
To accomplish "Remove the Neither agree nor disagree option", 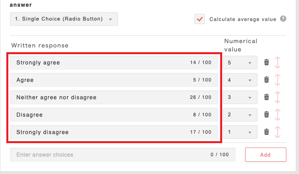I will point(267,97).
